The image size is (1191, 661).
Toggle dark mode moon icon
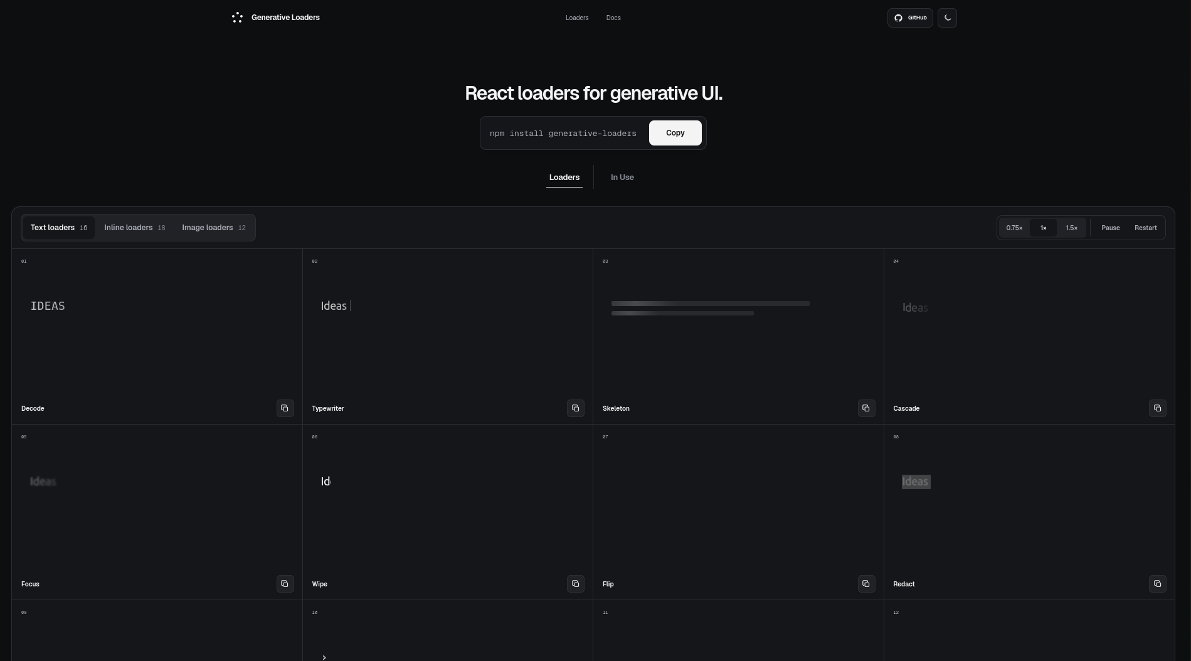pyautogui.click(x=947, y=18)
